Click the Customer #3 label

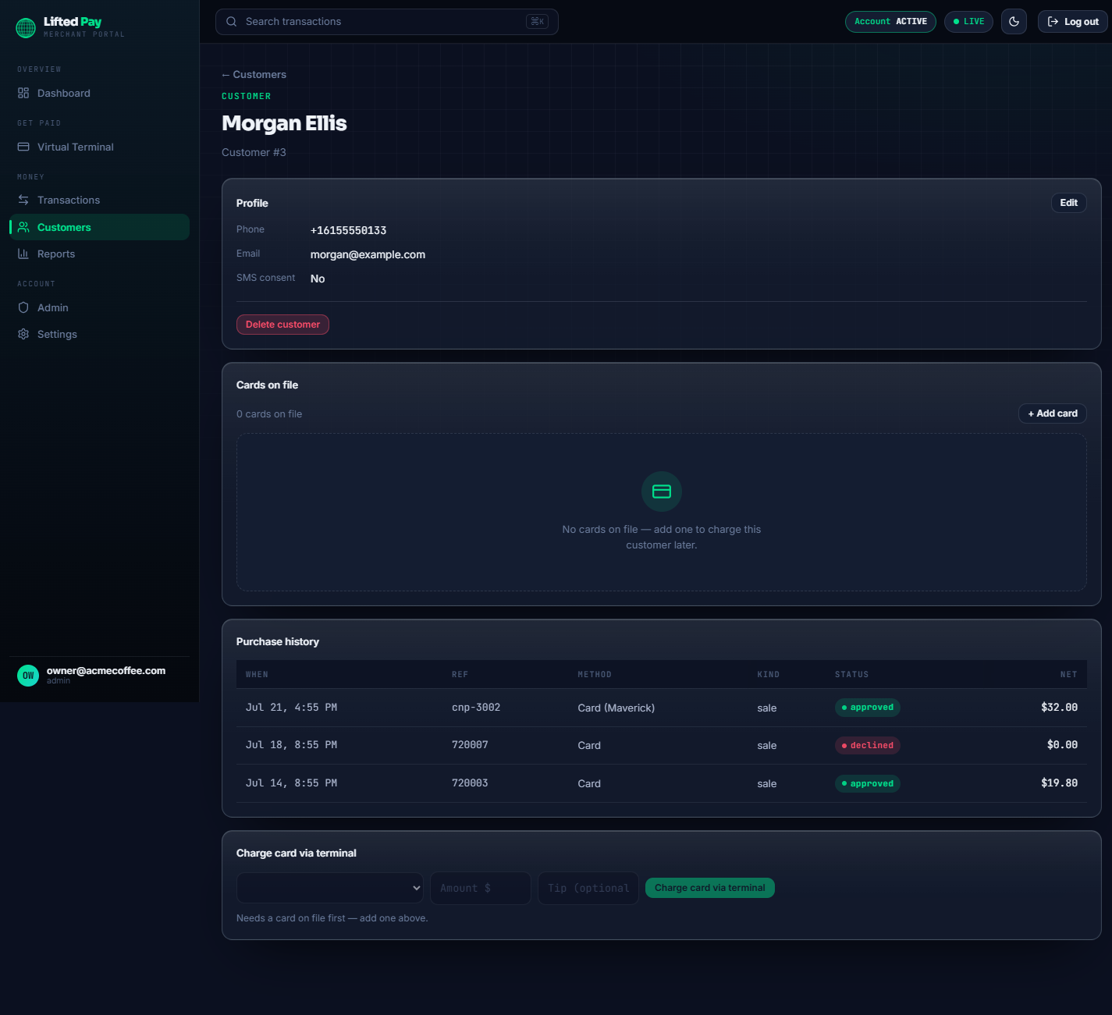[254, 153]
